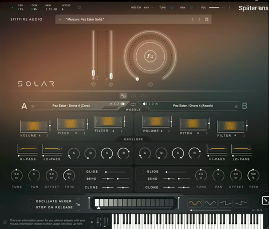Click the exit-fullscreen arrow icon at right edge

click(266, 200)
